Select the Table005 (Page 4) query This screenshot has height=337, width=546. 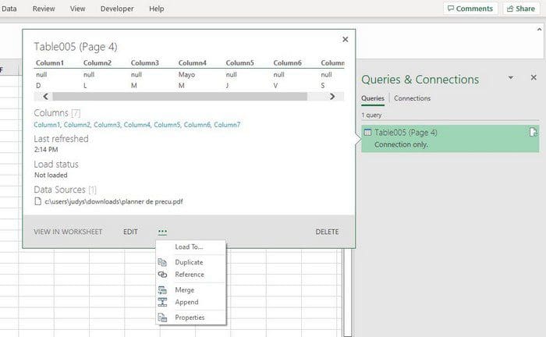(450, 139)
